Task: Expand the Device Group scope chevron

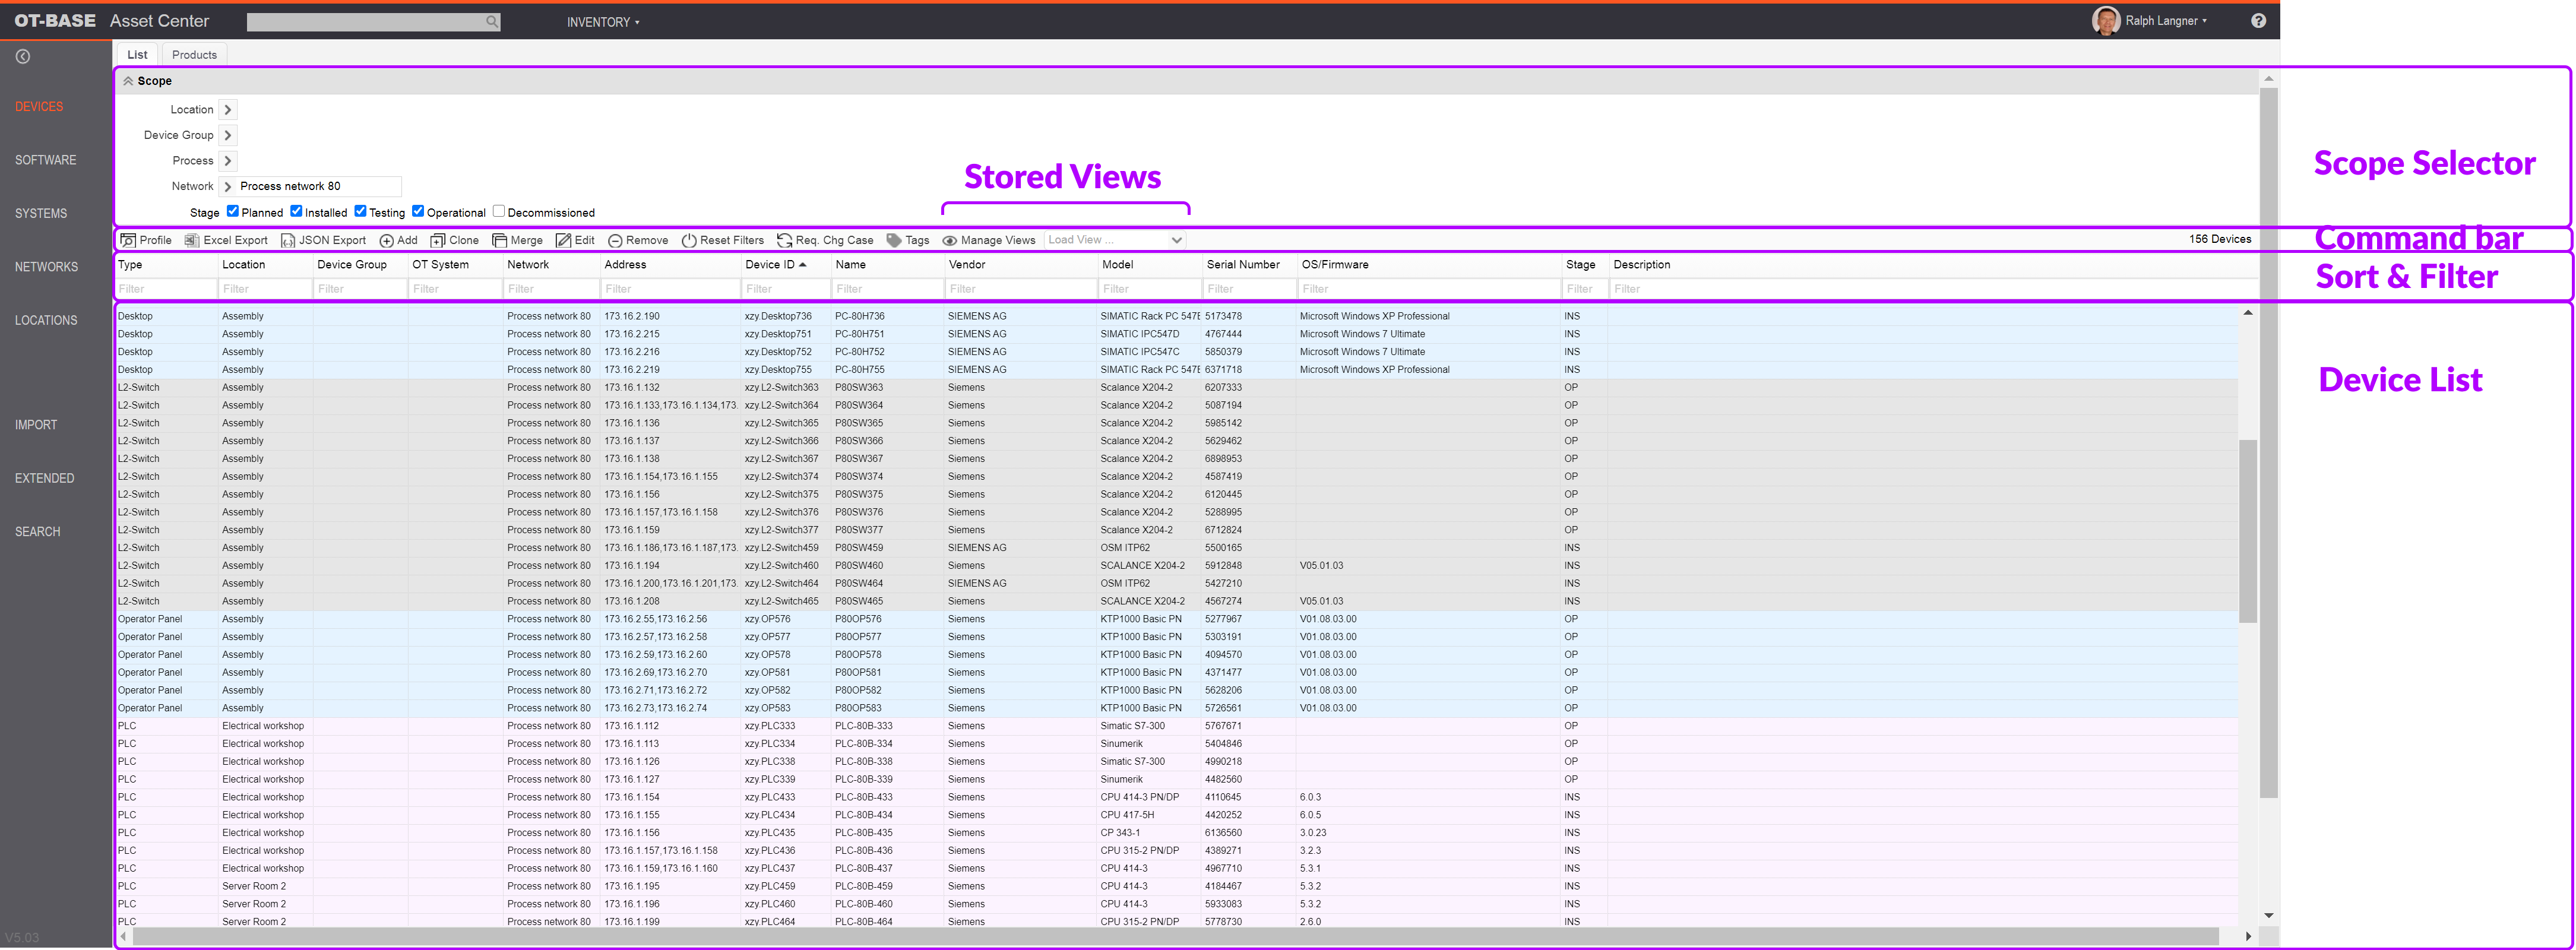Action: (227, 135)
